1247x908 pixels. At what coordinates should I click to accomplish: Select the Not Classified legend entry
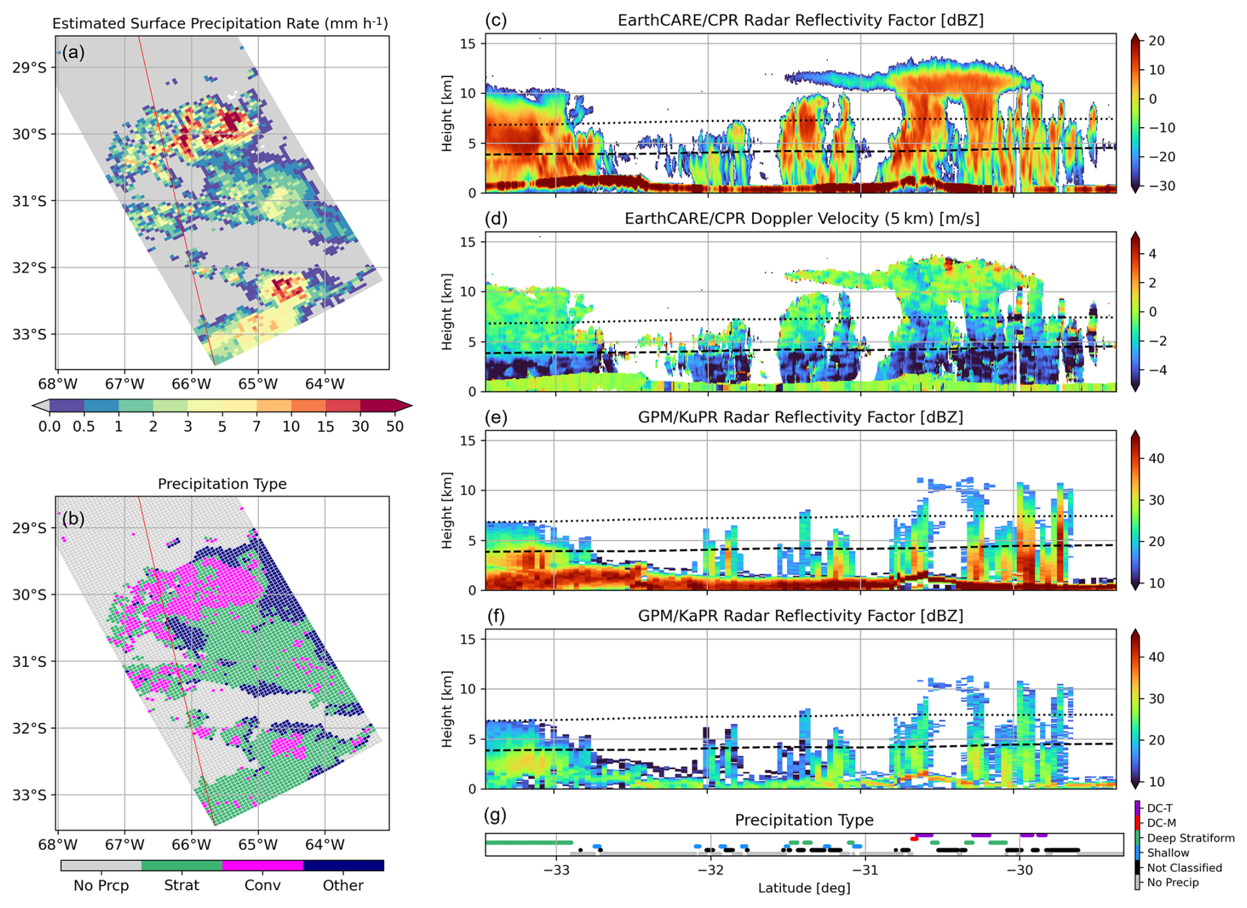point(1184,868)
